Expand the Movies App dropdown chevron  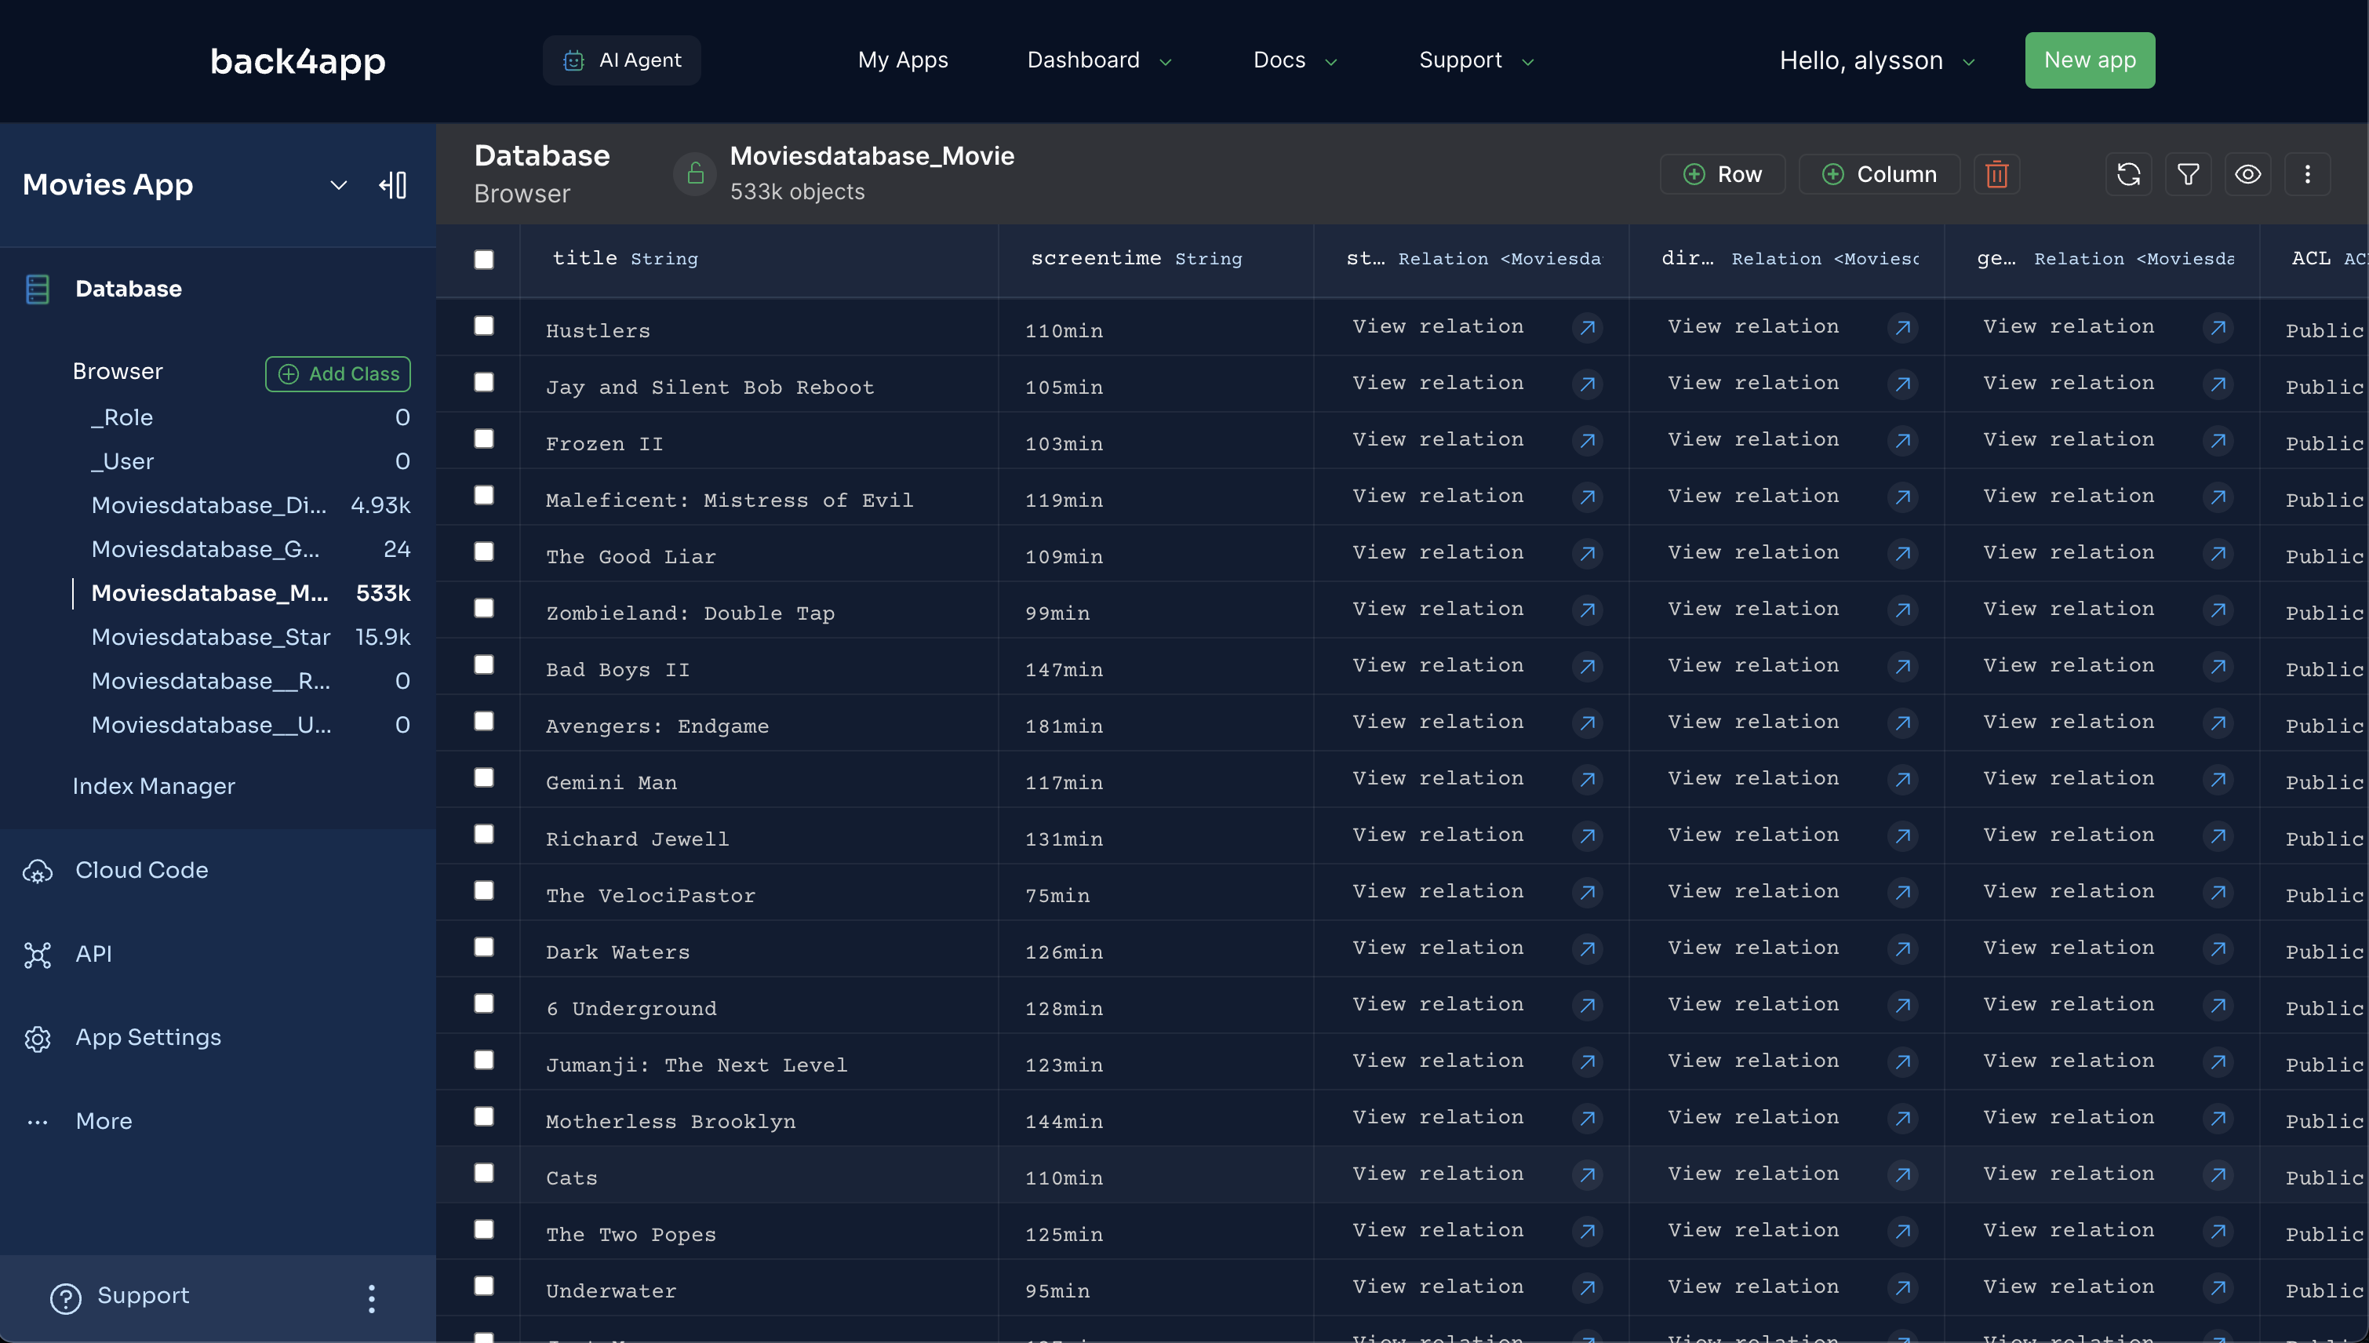[x=338, y=185]
